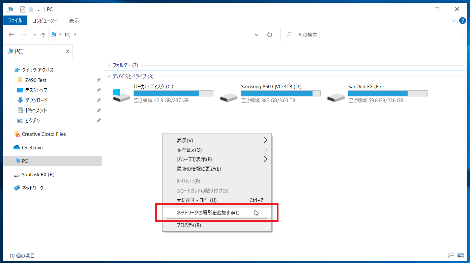Screen dimensions: 470x263
Task: Click the C: drive usage bar
Action: [x=173, y=93]
